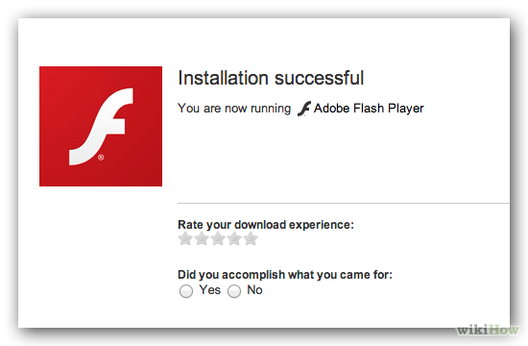
Task: Rate the download five stars
Action: [x=251, y=238]
